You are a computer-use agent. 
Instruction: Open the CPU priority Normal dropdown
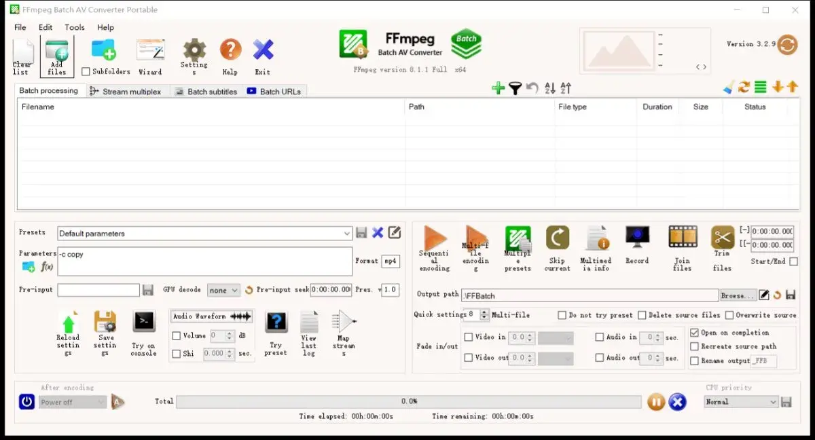click(x=741, y=402)
